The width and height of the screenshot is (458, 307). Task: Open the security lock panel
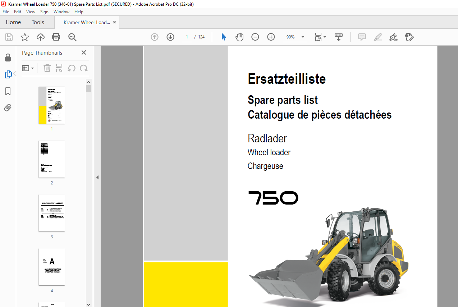coord(8,58)
